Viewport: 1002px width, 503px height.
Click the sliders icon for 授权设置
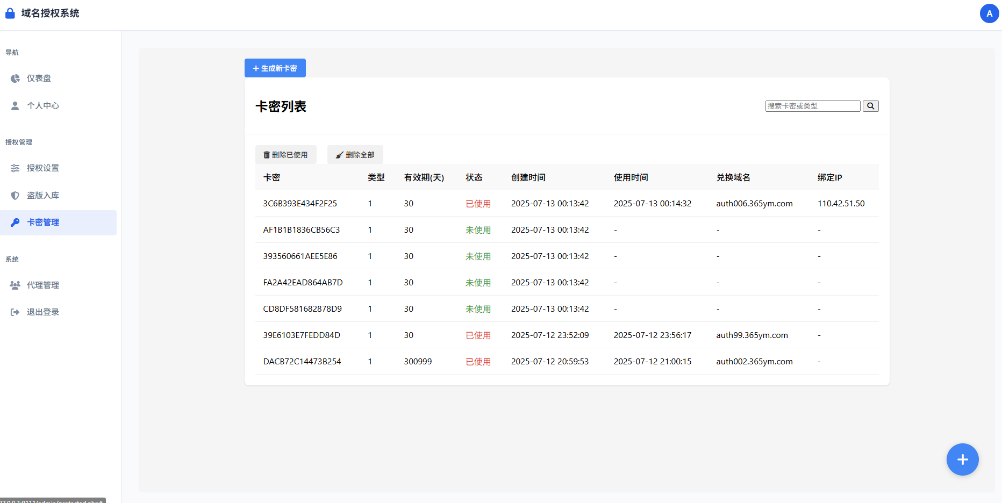click(15, 168)
